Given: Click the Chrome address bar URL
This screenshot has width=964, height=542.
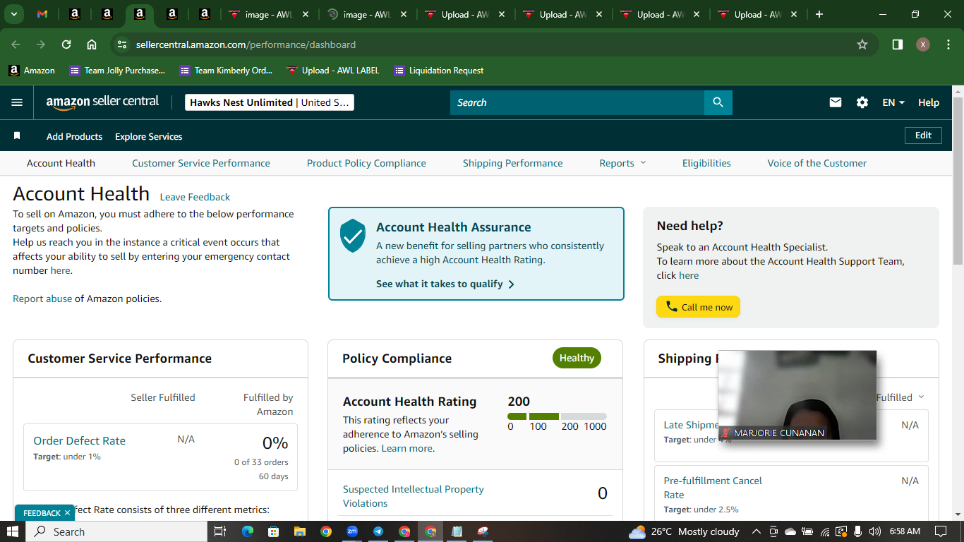Looking at the screenshot, I should pos(246,44).
